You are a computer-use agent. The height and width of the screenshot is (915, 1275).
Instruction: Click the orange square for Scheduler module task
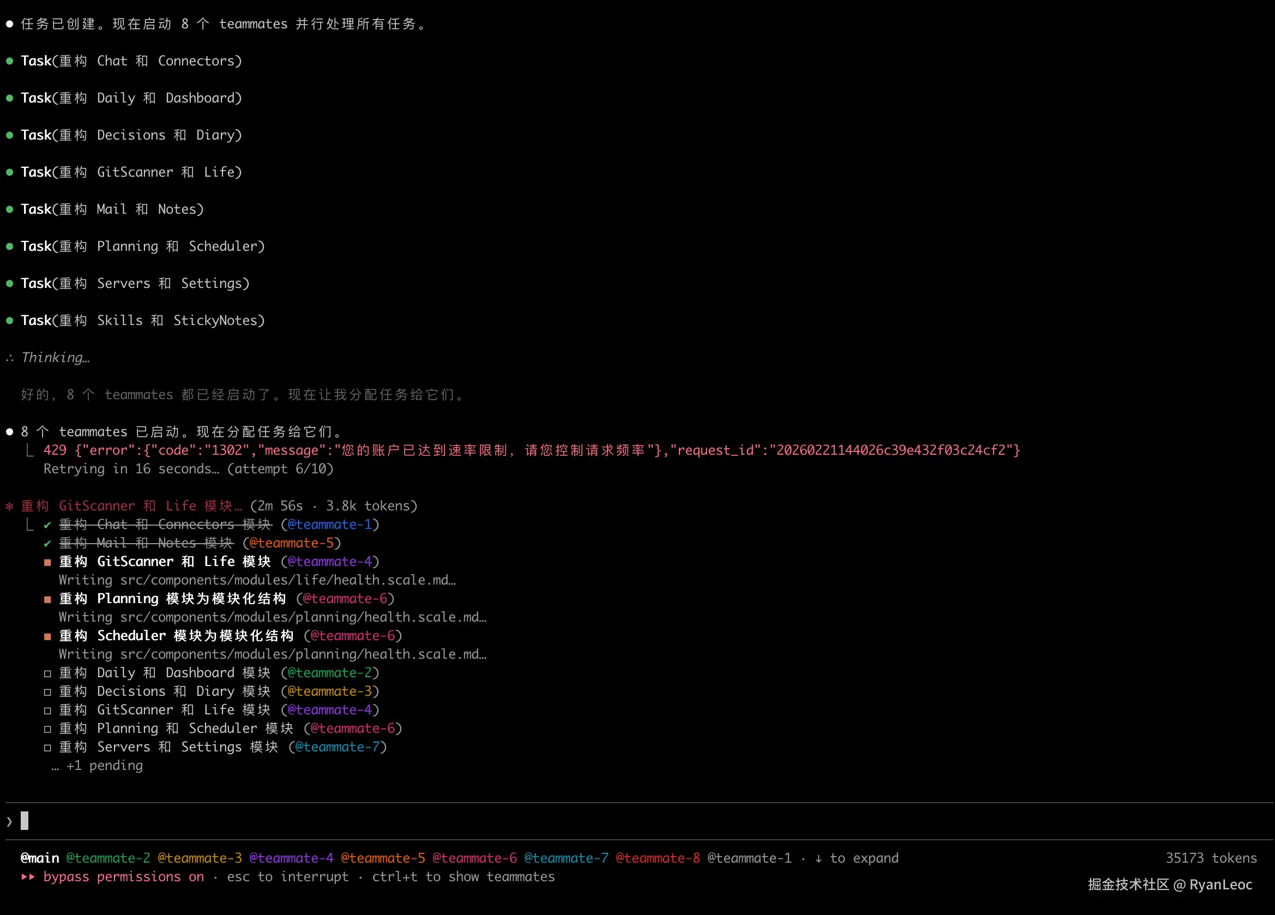[47, 636]
